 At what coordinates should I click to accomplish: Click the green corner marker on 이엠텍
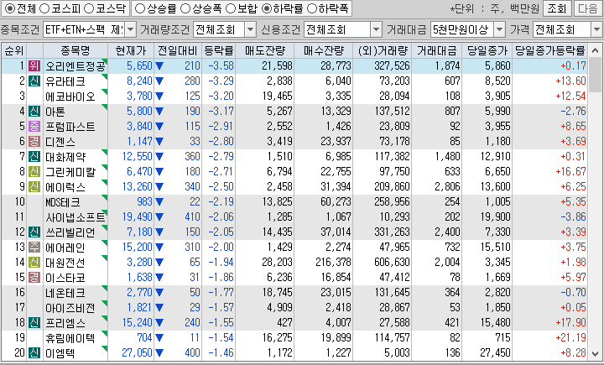pyautogui.click(x=104, y=348)
